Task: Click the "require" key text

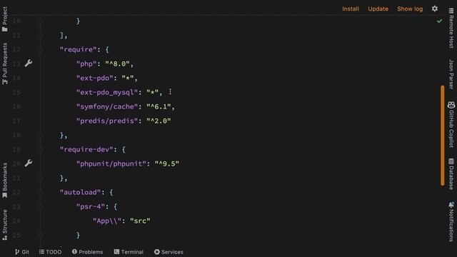Action: tap(78, 49)
